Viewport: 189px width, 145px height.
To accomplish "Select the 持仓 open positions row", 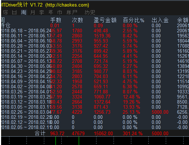I will (95, 26).
